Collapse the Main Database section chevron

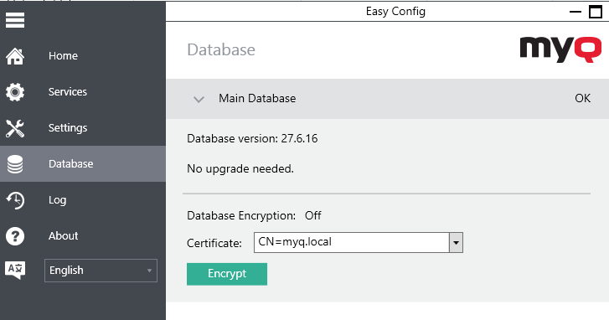click(199, 99)
